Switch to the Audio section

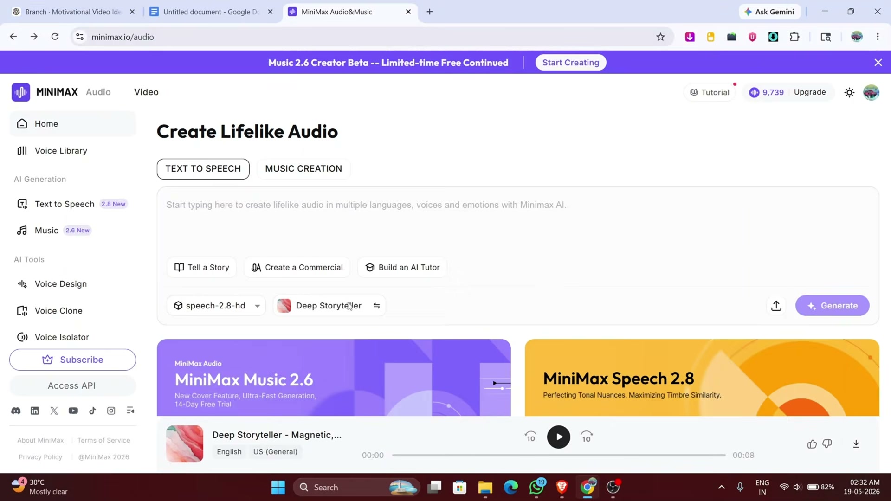[x=98, y=92]
